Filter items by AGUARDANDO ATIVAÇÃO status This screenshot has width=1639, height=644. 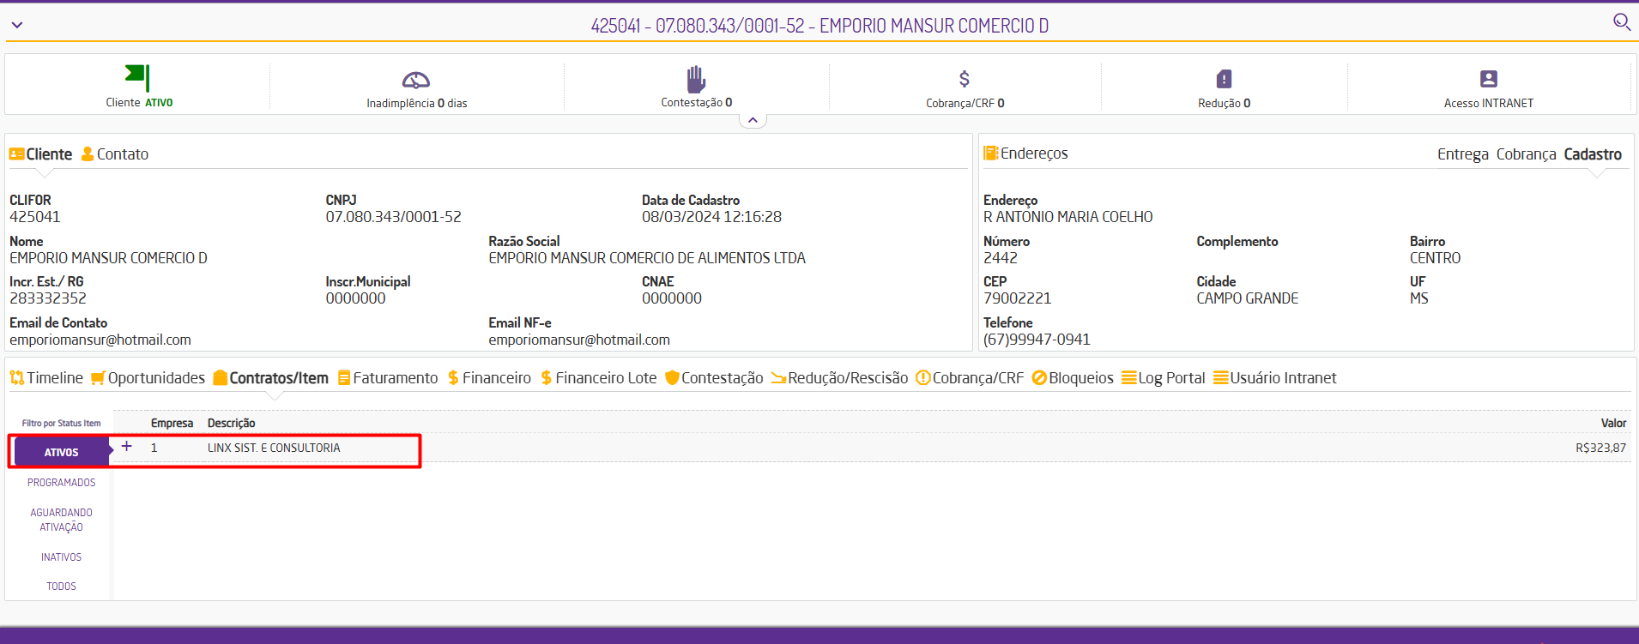point(62,520)
